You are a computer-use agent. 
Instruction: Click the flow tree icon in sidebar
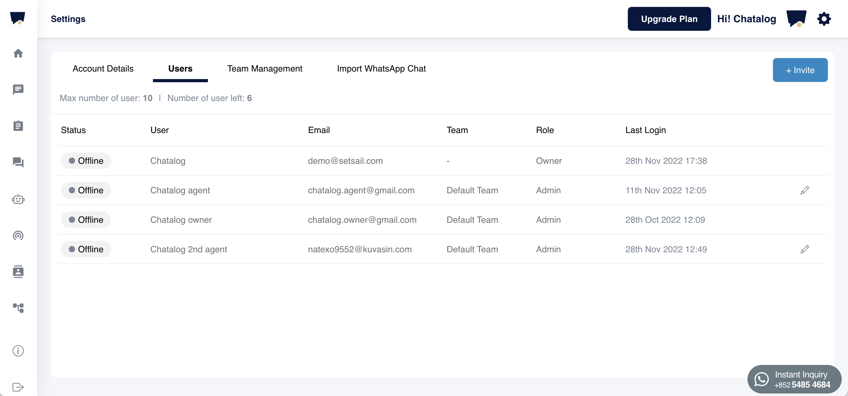[x=18, y=308]
